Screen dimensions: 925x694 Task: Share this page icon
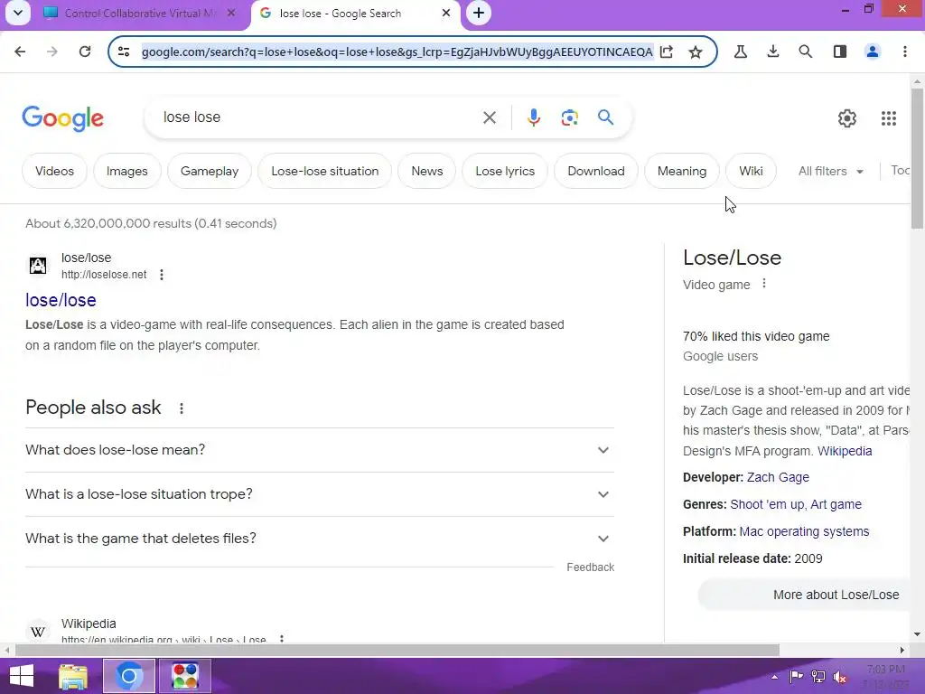(667, 52)
